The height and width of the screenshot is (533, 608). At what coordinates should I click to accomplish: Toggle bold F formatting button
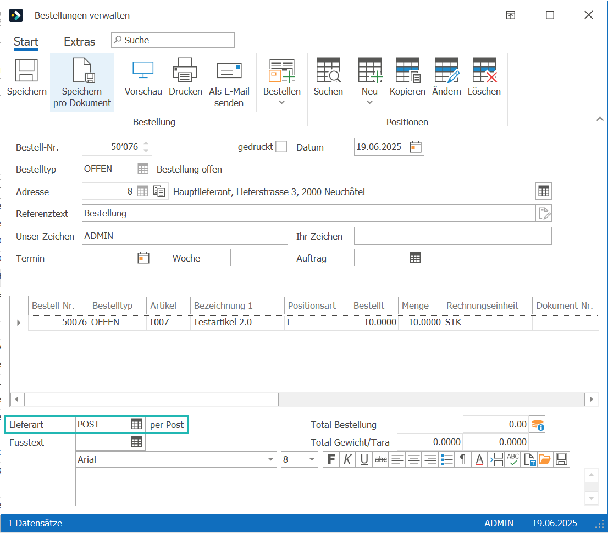(x=331, y=460)
